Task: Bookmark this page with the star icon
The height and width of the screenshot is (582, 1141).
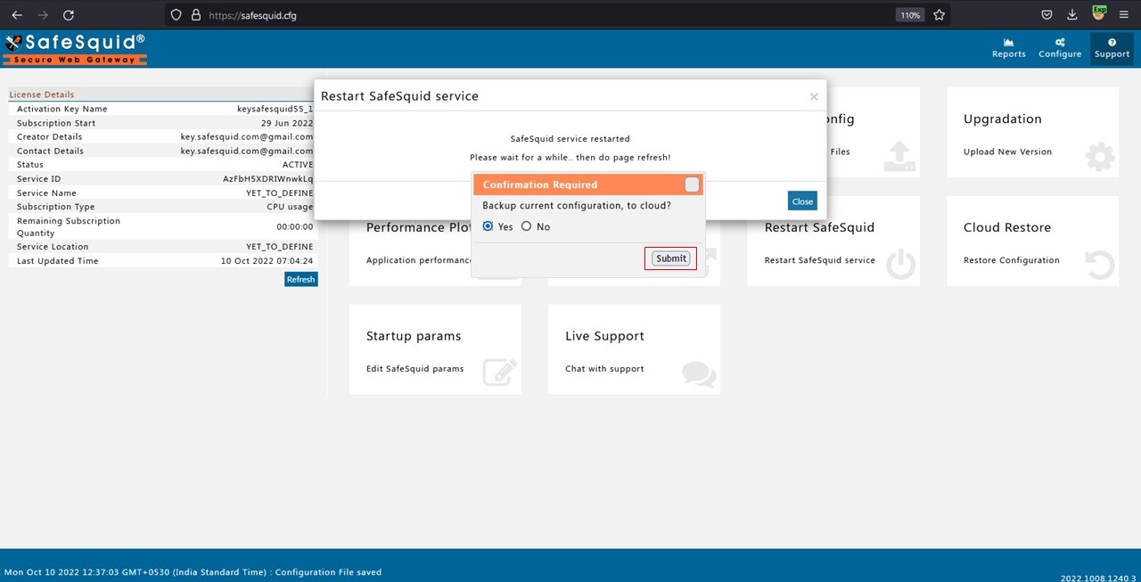Action: coord(939,15)
